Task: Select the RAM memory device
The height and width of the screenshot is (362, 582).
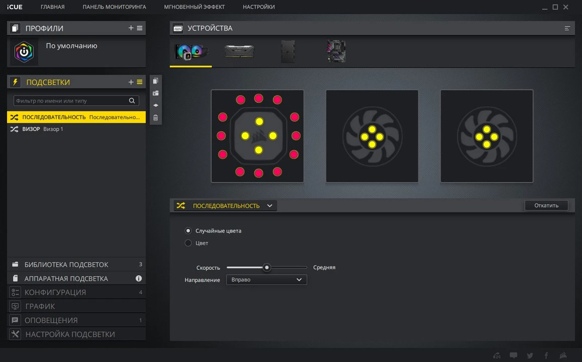Action: [239, 51]
